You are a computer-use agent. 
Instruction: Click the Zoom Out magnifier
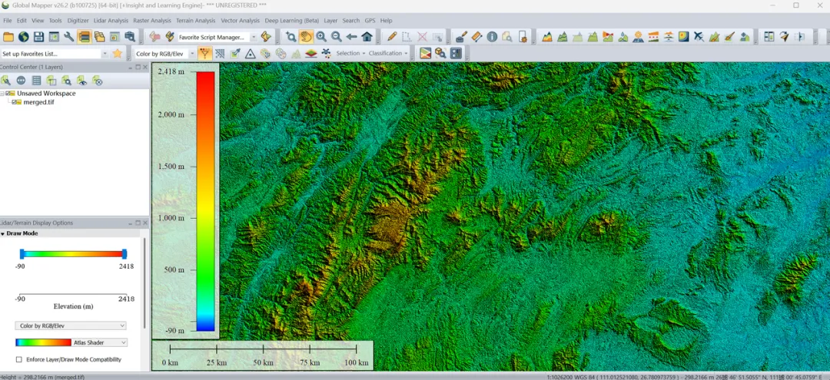pos(336,37)
